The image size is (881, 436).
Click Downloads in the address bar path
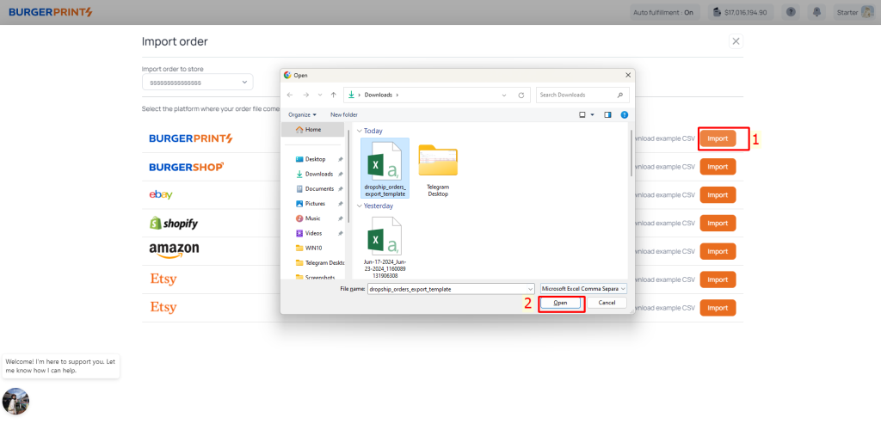(x=379, y=95)
